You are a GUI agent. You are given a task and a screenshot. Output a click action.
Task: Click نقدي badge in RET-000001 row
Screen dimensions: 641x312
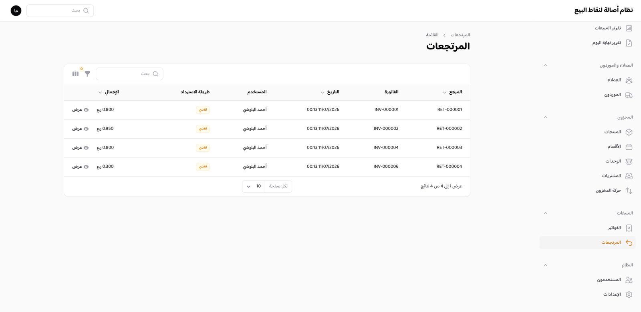pos(203,110)
